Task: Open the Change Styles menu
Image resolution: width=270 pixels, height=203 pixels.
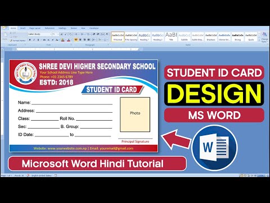Action: click(x=264, y=37)
